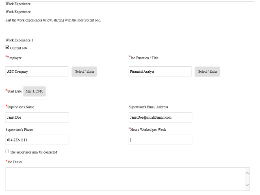Screen dimensions: 260x195
Task: Open Select / Enter button for Employer
Action: pos(84,71)
